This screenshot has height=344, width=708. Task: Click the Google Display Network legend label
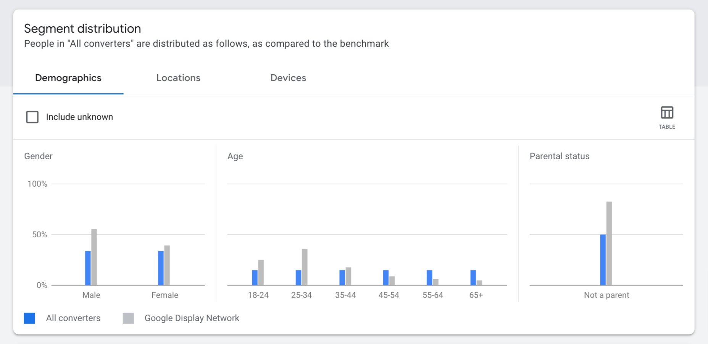coord(192,318)
